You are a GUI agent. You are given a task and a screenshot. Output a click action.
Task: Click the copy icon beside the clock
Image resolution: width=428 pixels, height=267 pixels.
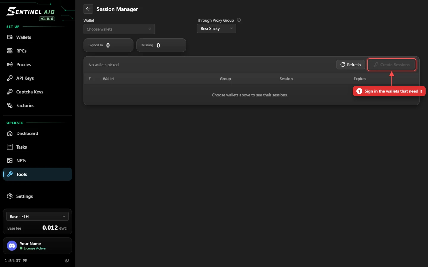click(x=67, y=260)
